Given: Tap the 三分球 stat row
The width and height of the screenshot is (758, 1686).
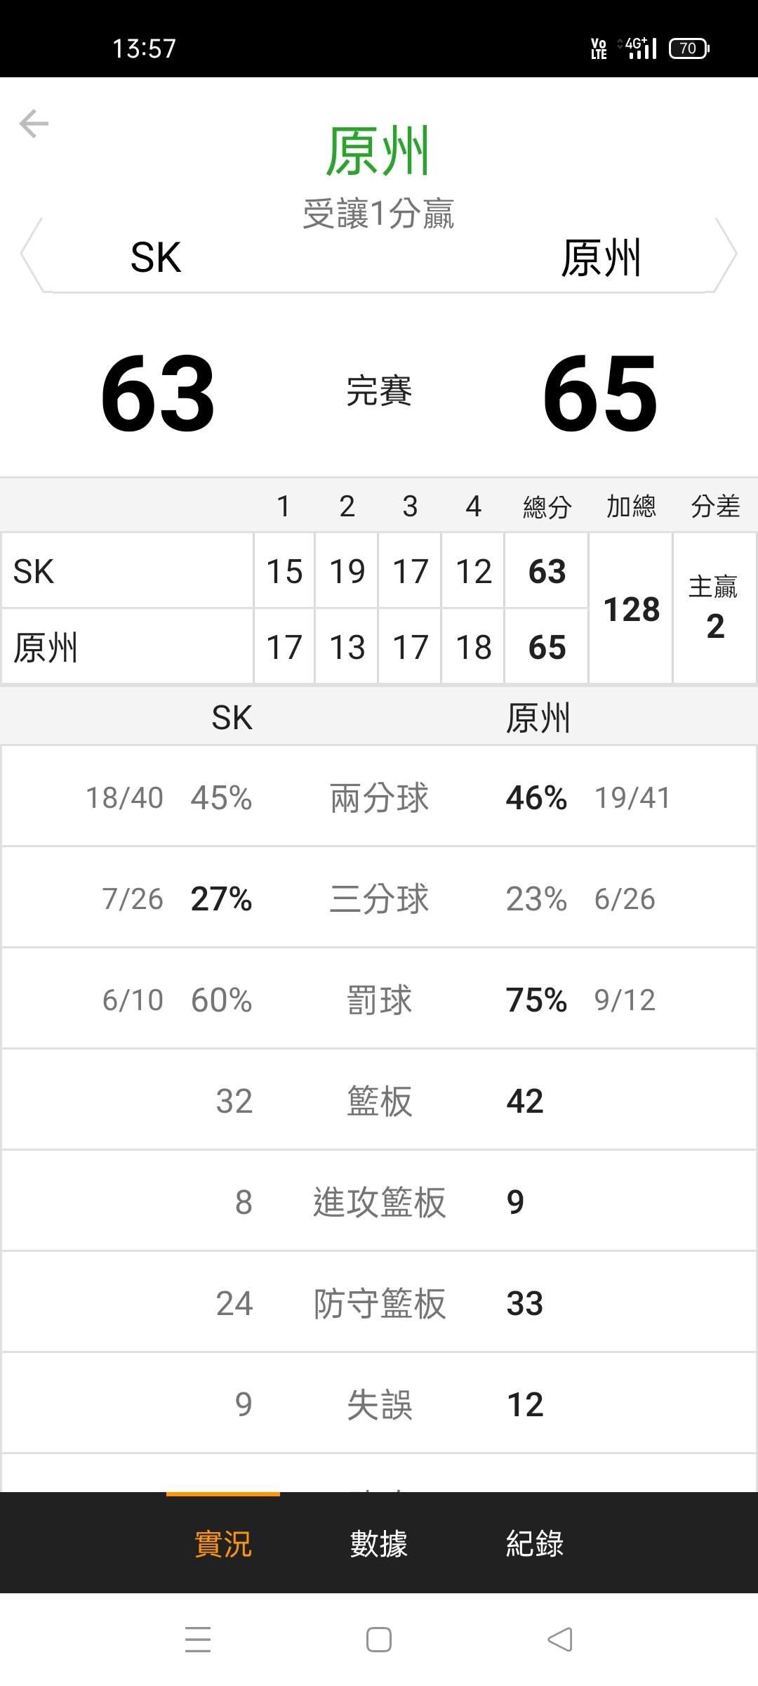Looking at the screenshot, I should coord(379,898).
